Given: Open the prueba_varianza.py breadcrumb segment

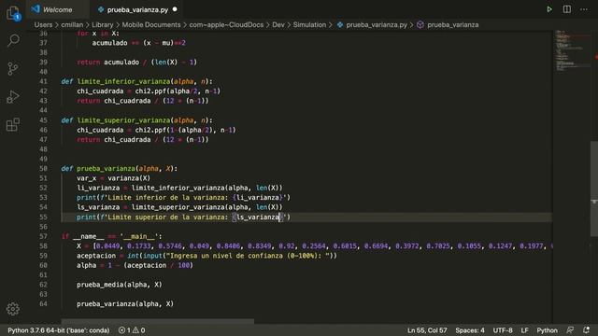Looking at the screenshot, I should (377, 25).
